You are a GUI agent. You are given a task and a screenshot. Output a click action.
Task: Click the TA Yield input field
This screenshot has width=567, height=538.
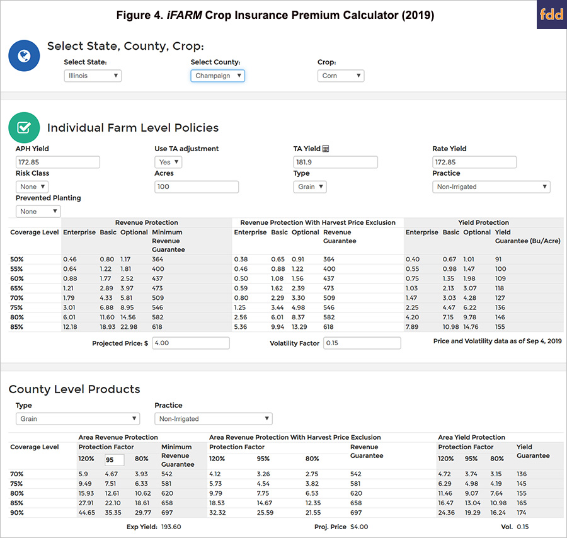[x=336, y=162]
